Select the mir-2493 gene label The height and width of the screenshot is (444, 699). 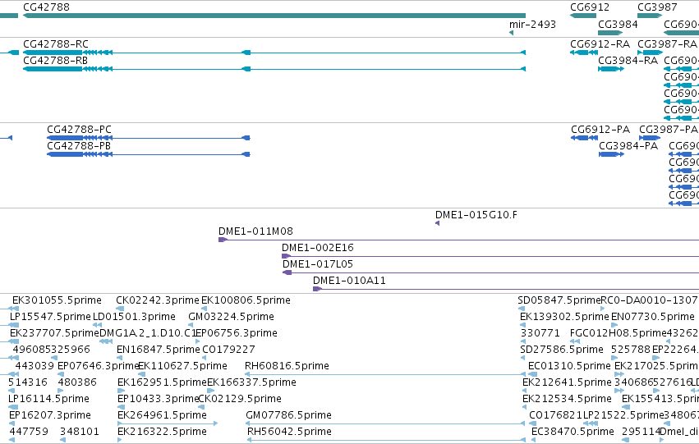(533, 24)
